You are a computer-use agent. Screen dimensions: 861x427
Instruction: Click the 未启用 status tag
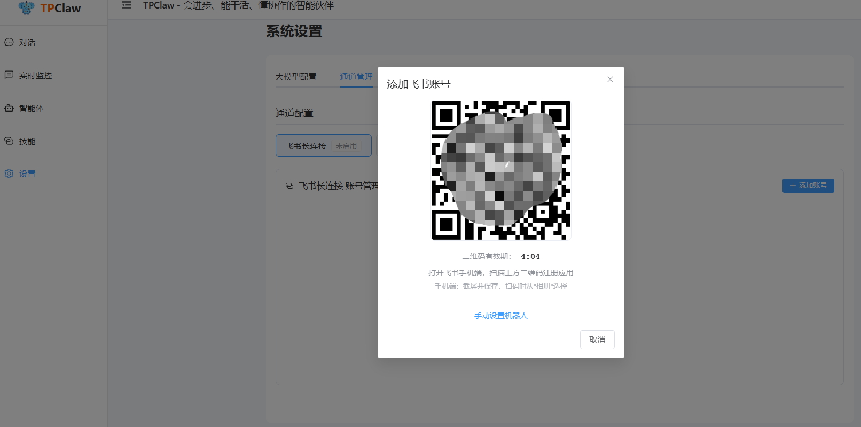click(x=346, y=146)
